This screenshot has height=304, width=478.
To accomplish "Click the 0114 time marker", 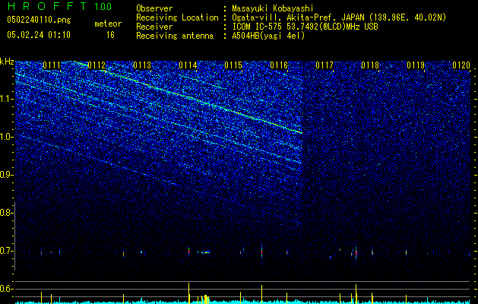I will (188, 65).
